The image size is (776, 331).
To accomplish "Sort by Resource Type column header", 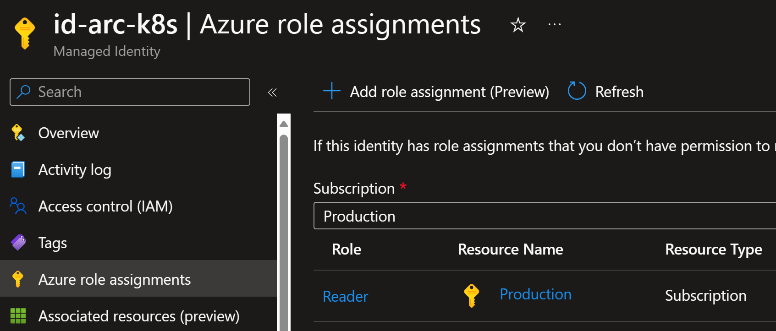I will 714,250.
